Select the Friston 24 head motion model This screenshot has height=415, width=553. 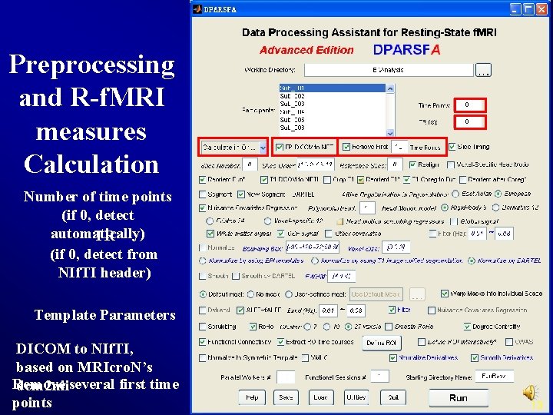[210, 221]
